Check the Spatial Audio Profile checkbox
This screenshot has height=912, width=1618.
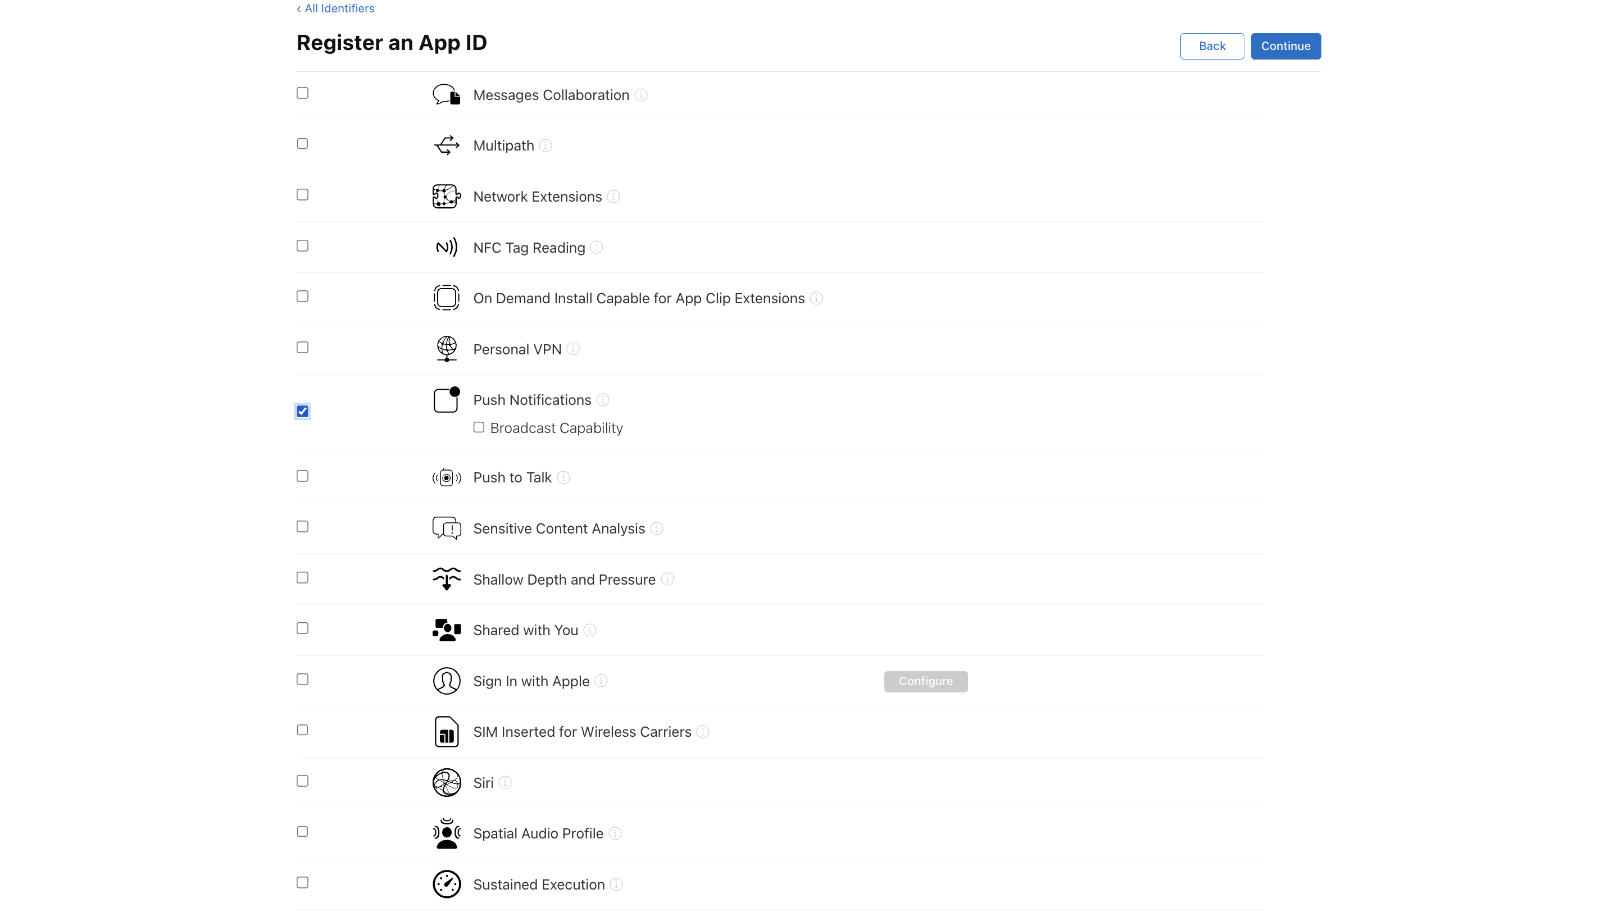302,832
